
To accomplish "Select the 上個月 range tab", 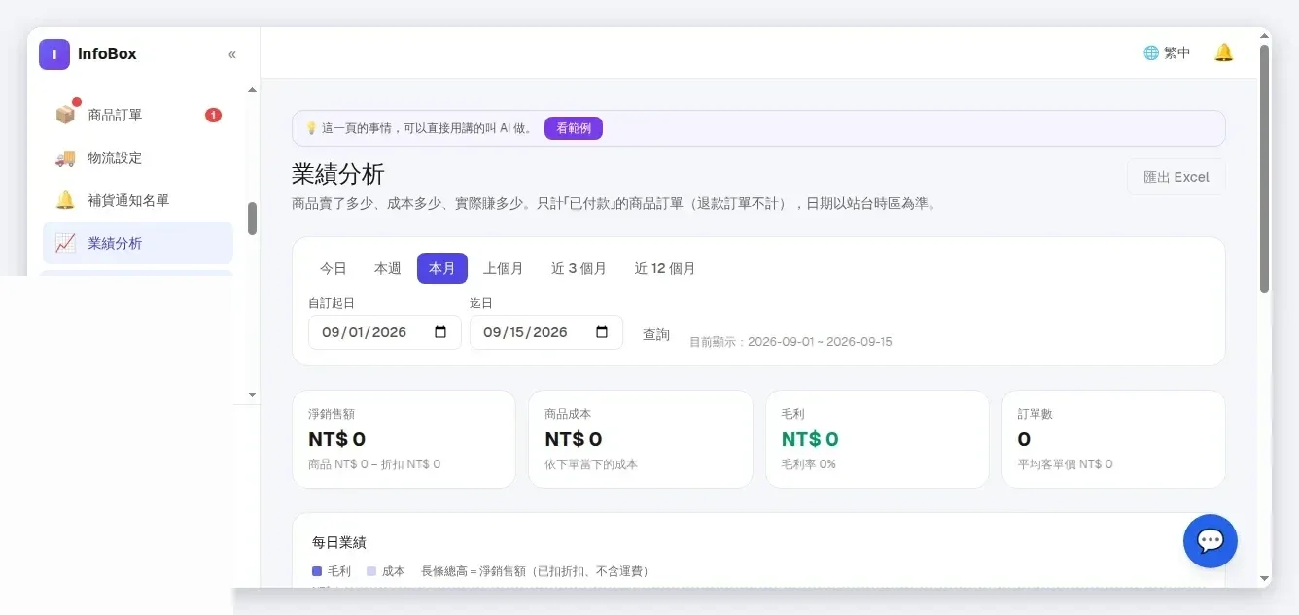I will pos(504,268).
